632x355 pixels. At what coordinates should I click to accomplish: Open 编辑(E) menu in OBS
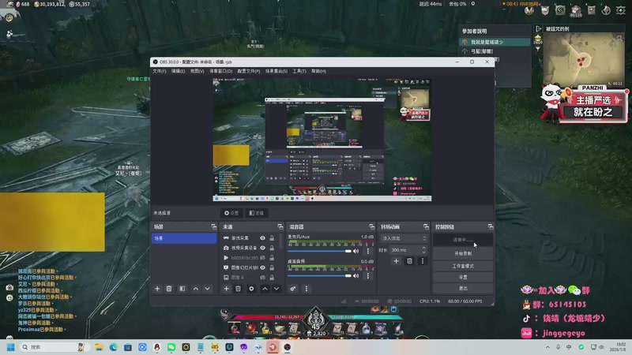pos(178,71)
